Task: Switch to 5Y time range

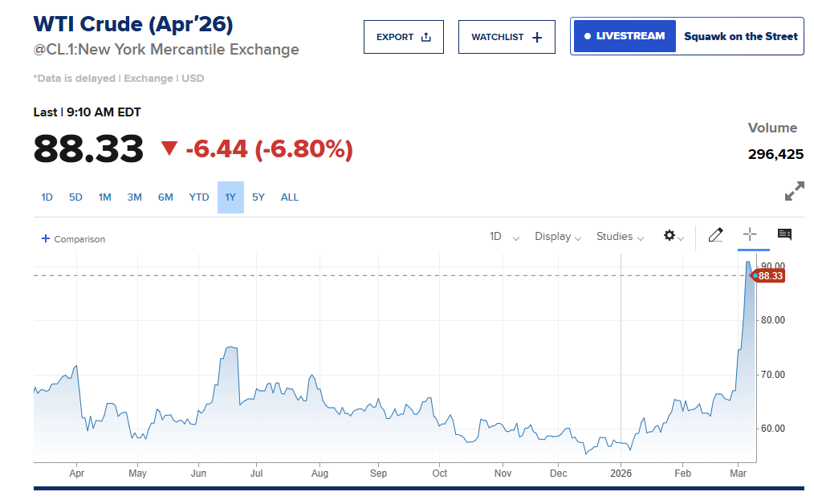Action: tap(258, 197)
